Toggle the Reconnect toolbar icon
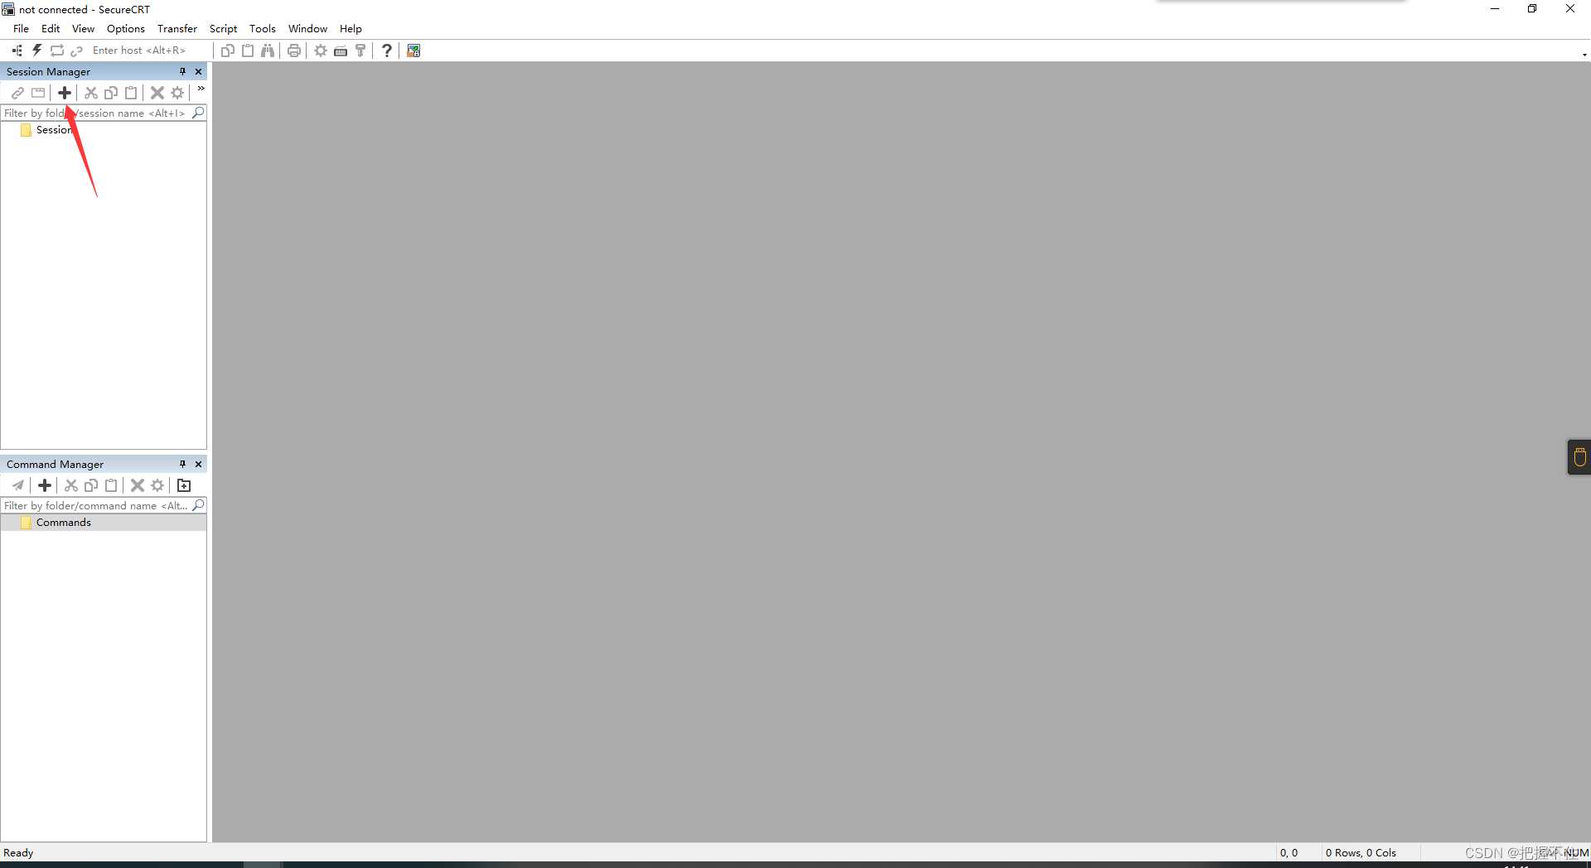 [56, 50]
